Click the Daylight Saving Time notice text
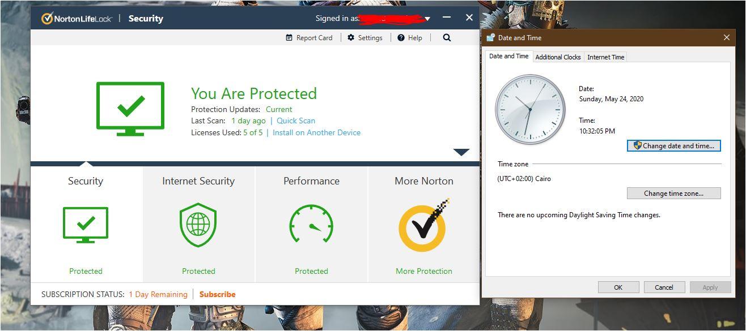Viewport: 746px width, 331px height. coord(579,215)
